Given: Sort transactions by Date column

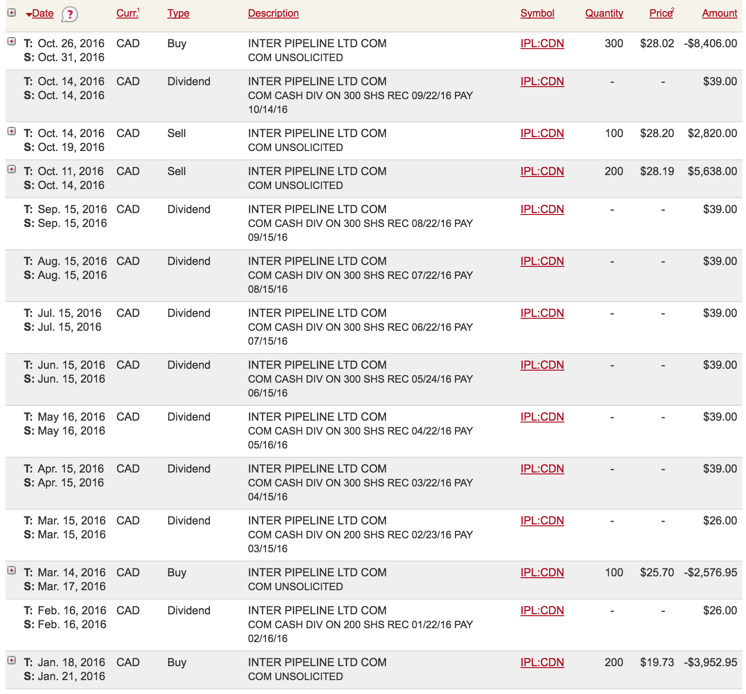Looking at the screenshot, I should click(43, 13).
